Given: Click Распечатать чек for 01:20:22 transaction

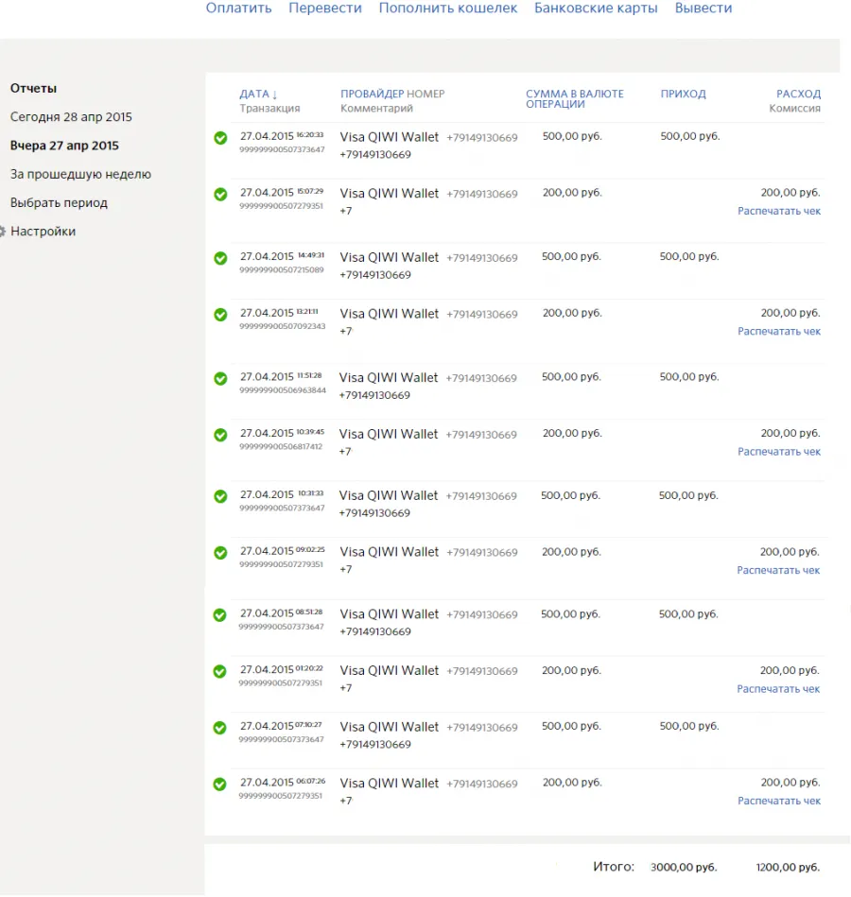Looking at the screenshot, I should tap(778, 689).
